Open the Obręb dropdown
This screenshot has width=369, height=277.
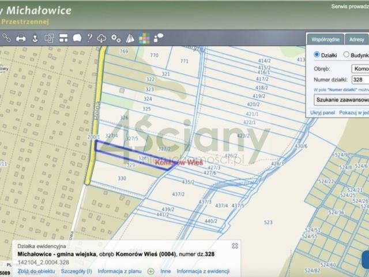pos(360,69)
